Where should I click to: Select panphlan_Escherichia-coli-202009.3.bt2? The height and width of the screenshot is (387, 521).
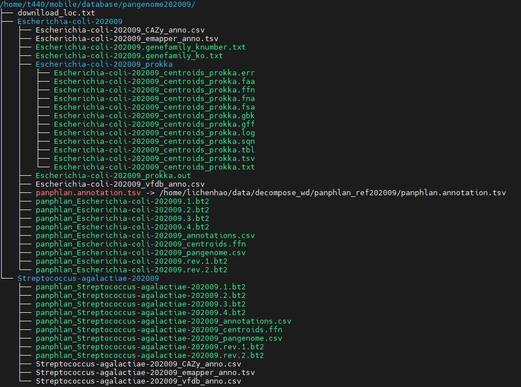[x=122, y=219]
